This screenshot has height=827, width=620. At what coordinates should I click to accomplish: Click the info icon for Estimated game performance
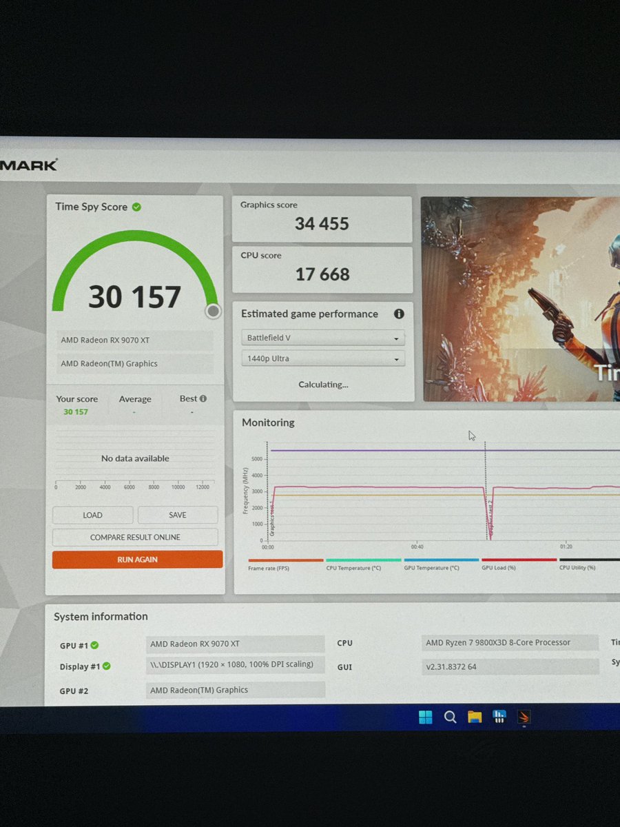pyautogui.click(x=399, y=314)
